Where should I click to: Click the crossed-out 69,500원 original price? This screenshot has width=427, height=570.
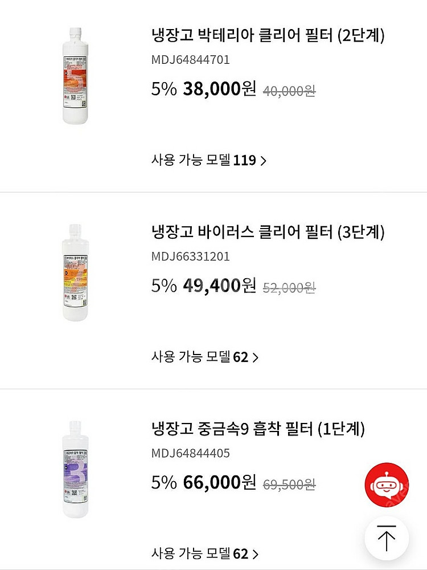(289, 484)
